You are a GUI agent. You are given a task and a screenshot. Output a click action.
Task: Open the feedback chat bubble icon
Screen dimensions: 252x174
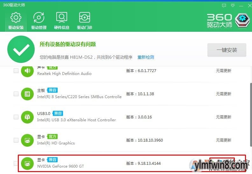(x=224, y=6)
